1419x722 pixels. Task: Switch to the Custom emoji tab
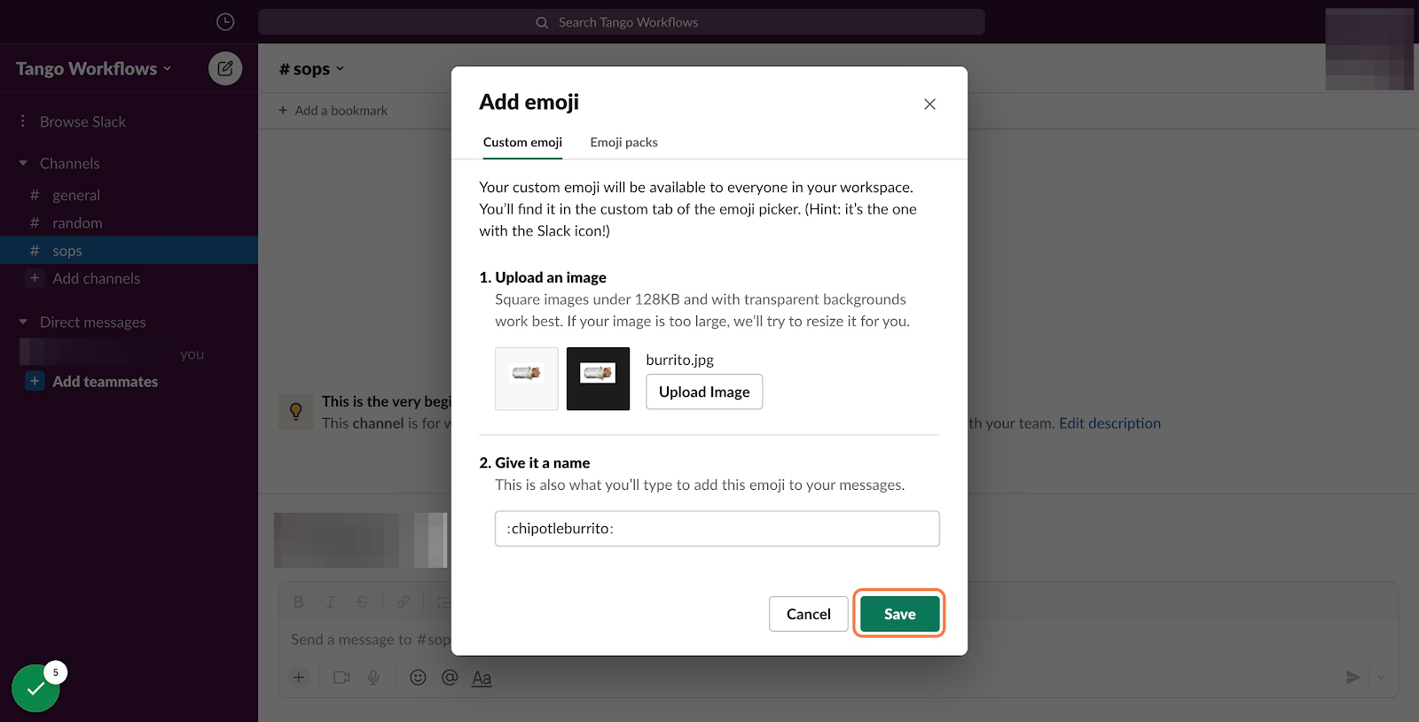pyautogui.click(x=522, y=143)
